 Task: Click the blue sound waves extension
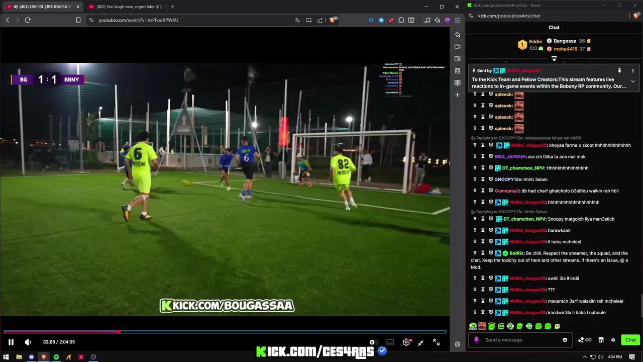click(371, 20)
